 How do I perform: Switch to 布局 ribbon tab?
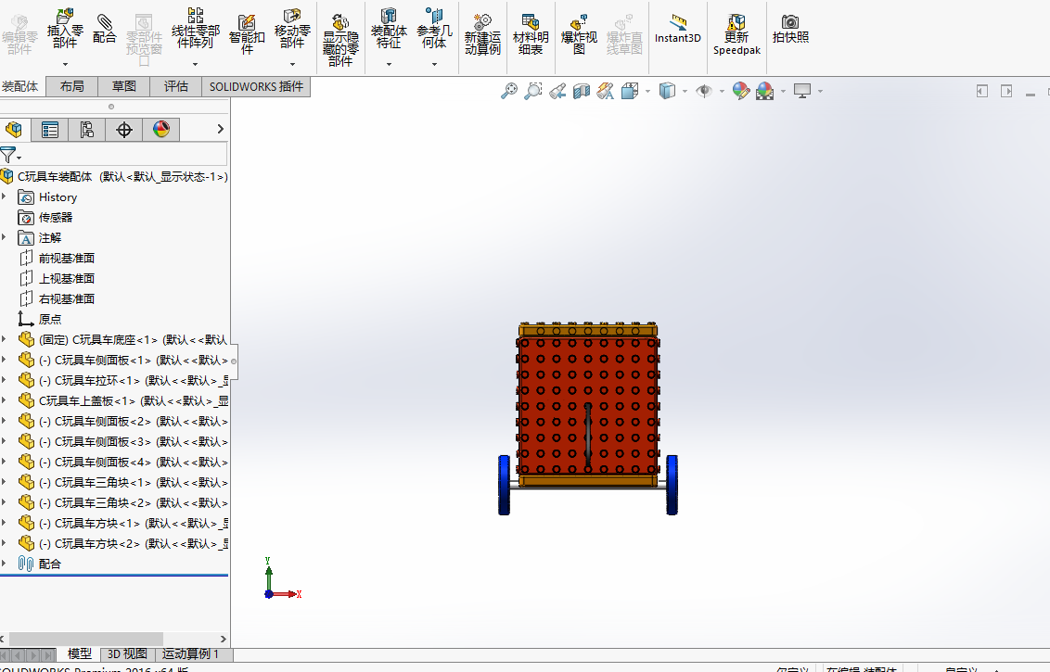71,86
